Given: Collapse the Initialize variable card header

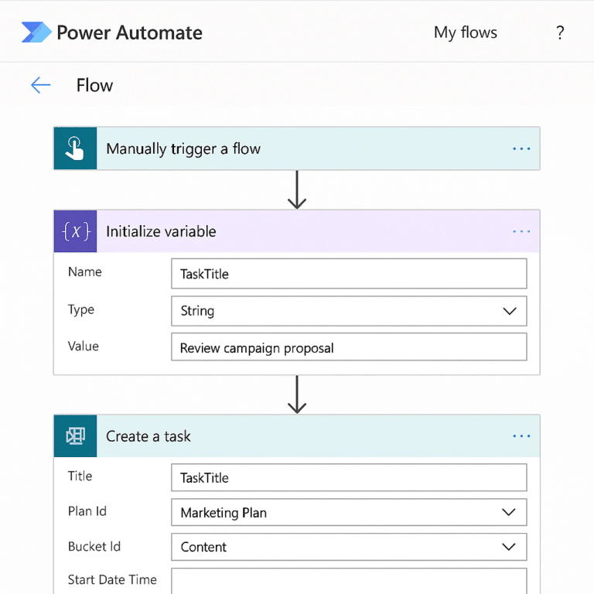Looking at the screenshot, I should (302, 231).
